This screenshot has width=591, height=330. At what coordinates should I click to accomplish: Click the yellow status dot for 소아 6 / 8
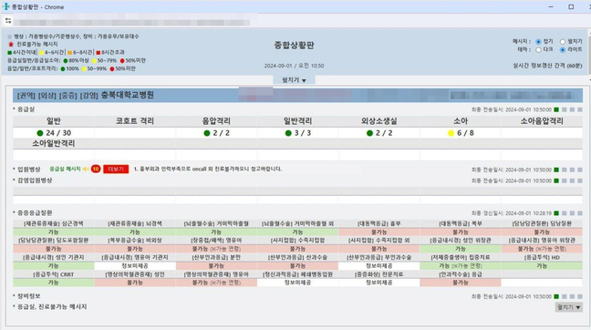click(451, 133)
